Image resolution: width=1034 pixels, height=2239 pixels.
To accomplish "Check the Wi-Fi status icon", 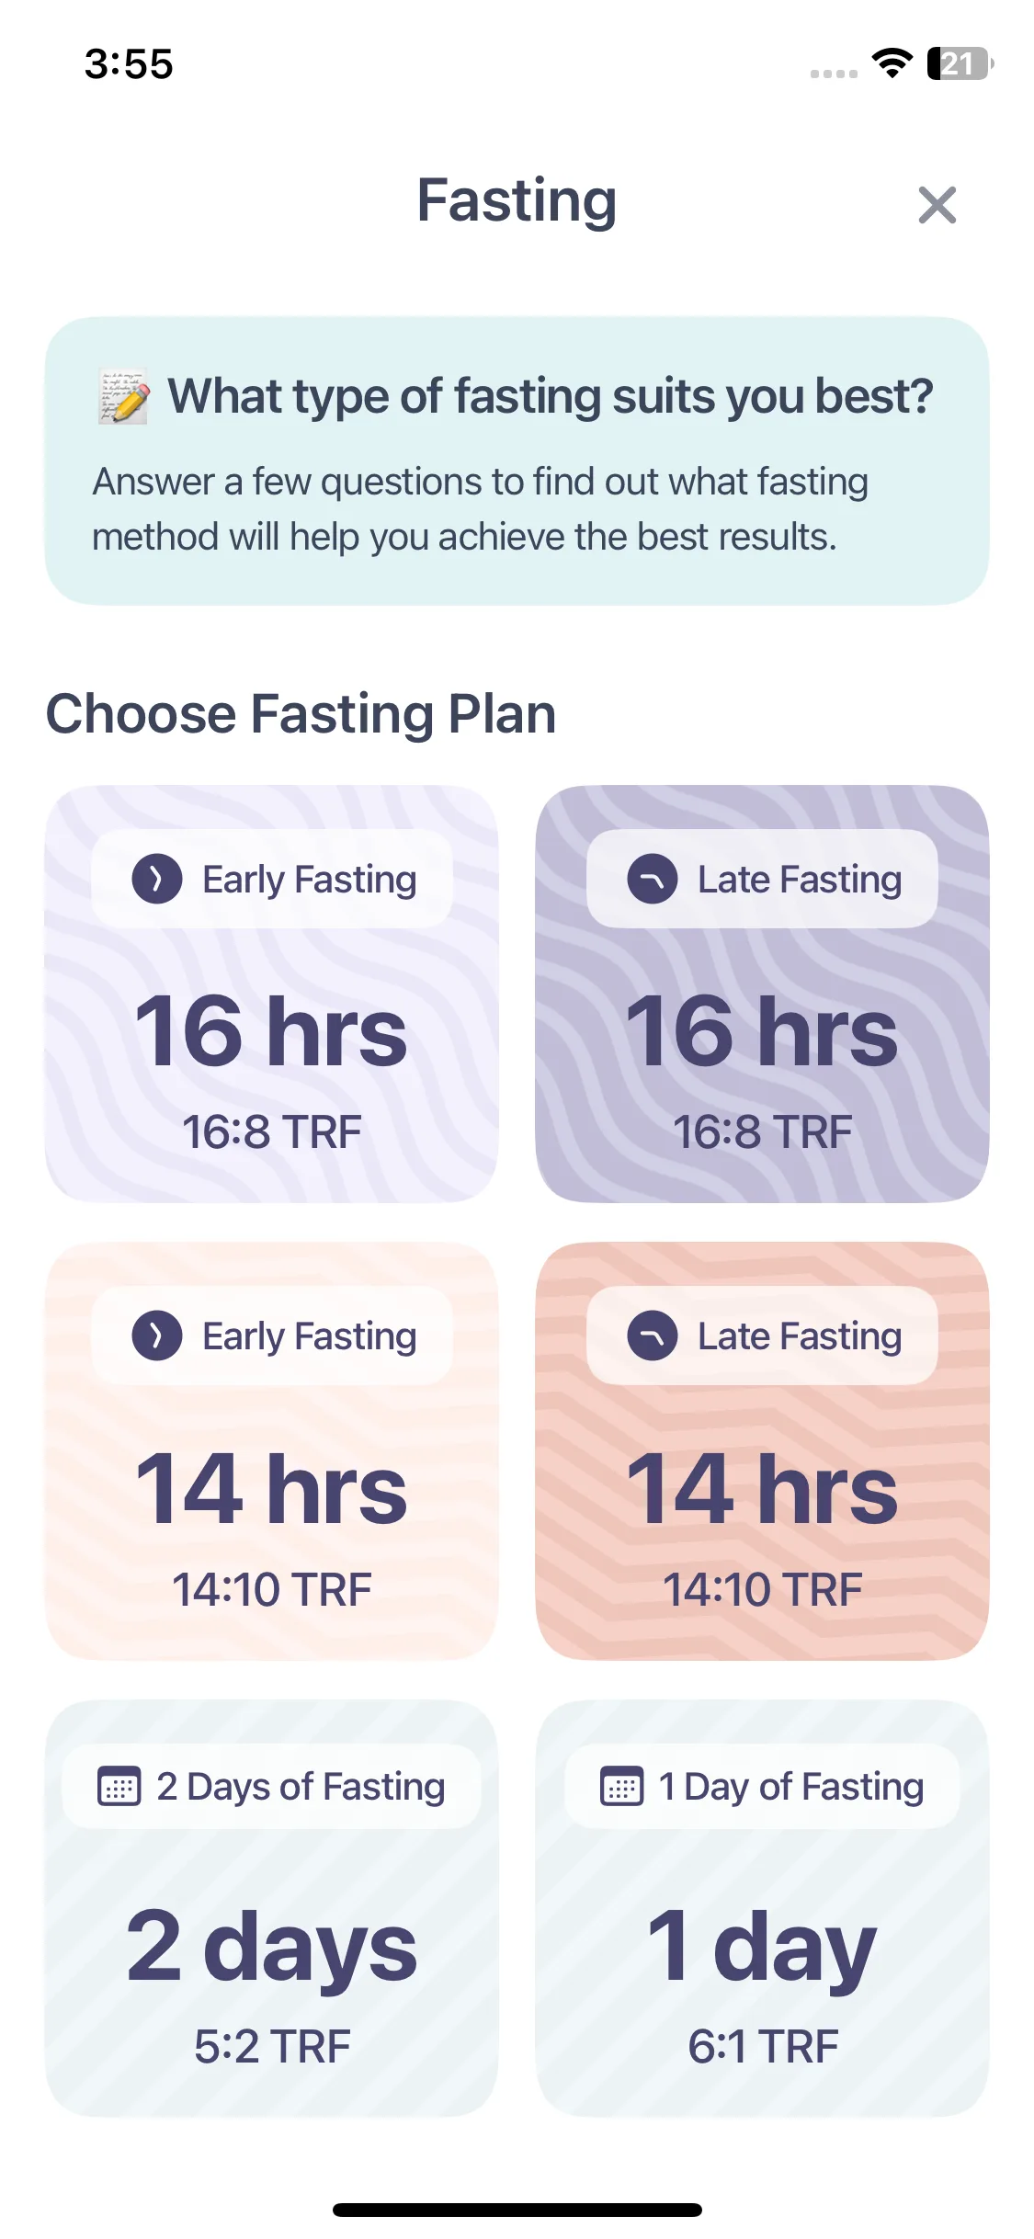I will (892, 63).
